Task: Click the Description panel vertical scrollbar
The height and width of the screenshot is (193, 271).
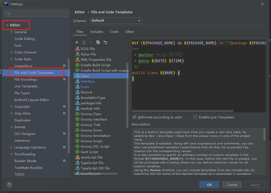Action: pyautogui.click(x=264, y=134)
